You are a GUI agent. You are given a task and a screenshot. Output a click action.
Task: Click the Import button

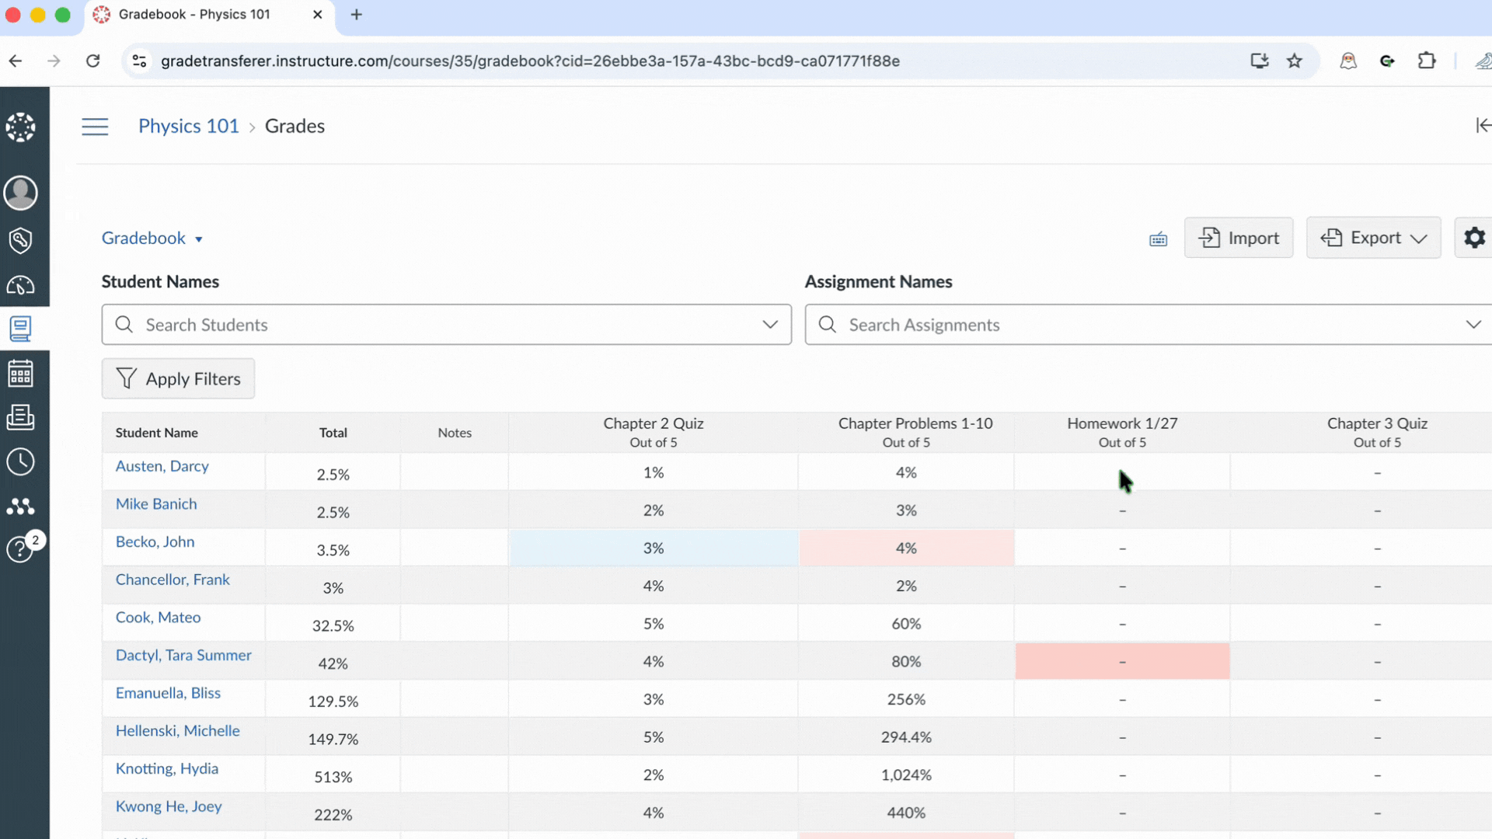tap(1239, 238)
